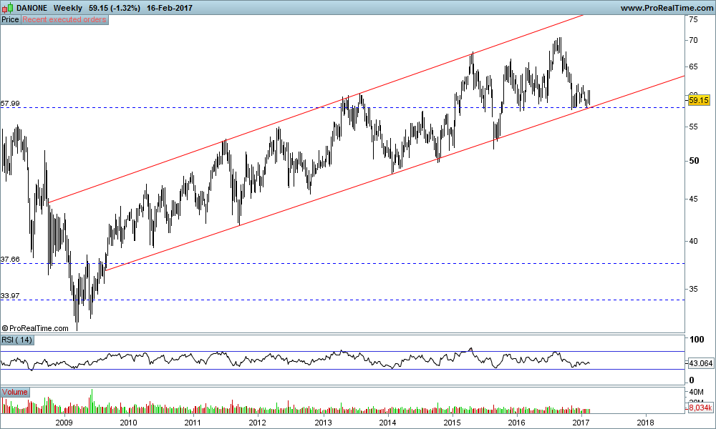
Task: Click the 2018 marker on time axis
Action: pyautogui.click(x=645, y=422)
